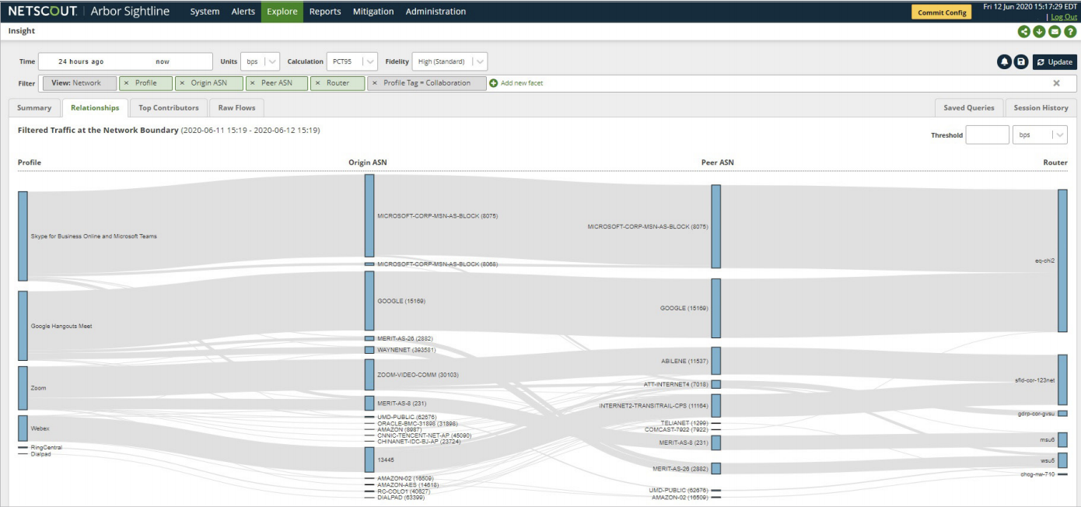Open the Calculation PCT95 dropdown
The image size is (1081, 507).
pyautogui.click(x=352, y=61)
